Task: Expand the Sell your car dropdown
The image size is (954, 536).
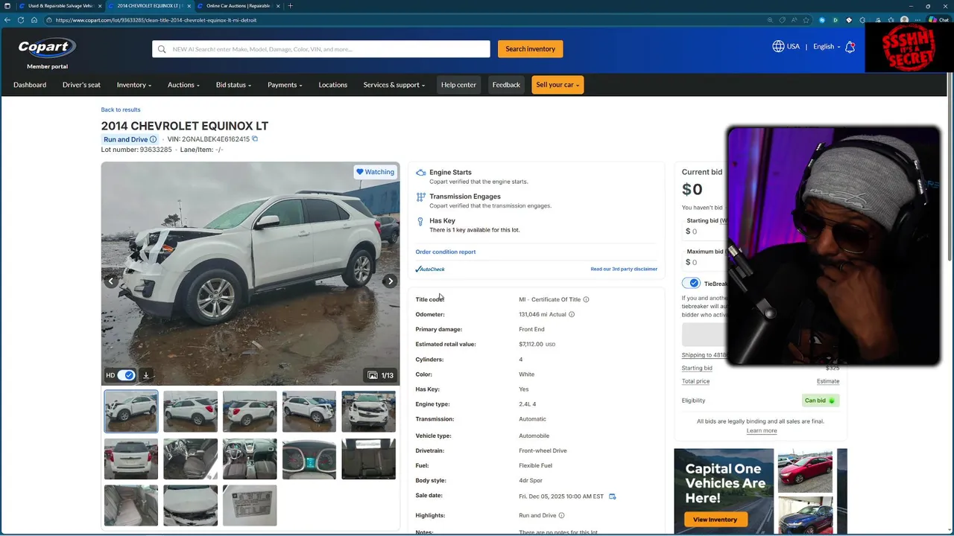Action: coord(557,85)
